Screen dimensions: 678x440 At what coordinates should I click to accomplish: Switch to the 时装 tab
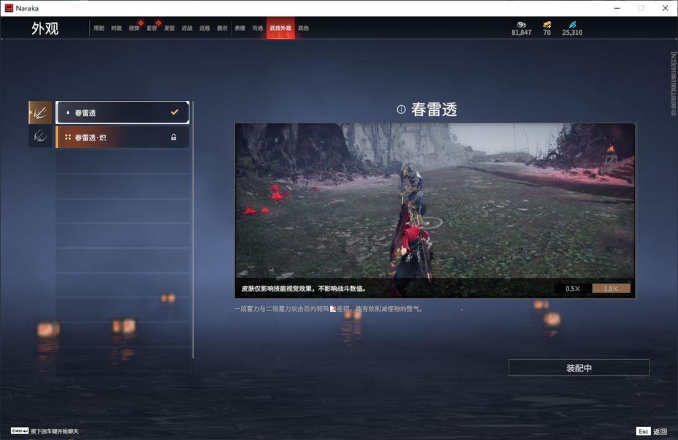(x=116, y=28)
